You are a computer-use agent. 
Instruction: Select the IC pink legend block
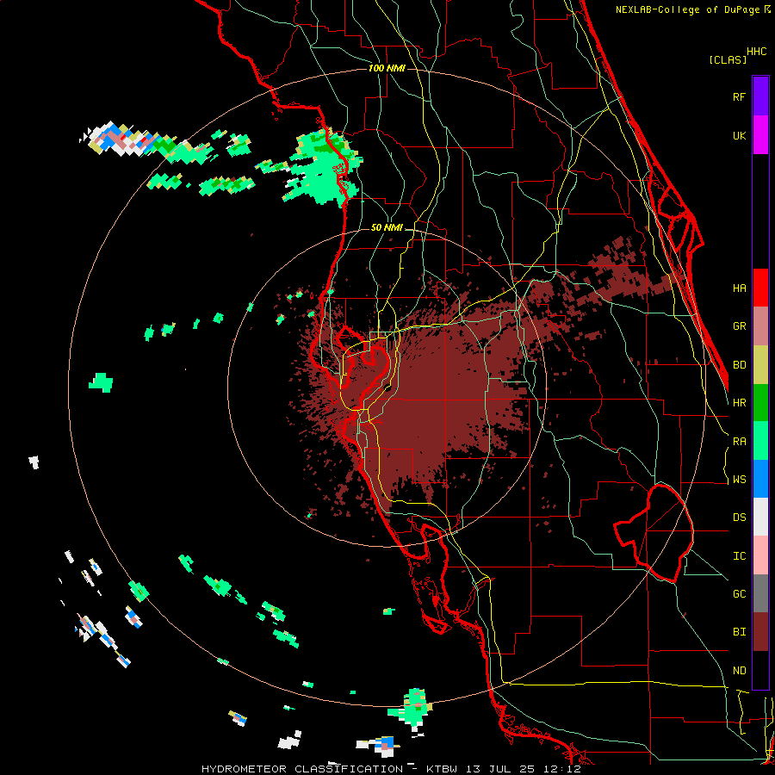tap(760, 555)
